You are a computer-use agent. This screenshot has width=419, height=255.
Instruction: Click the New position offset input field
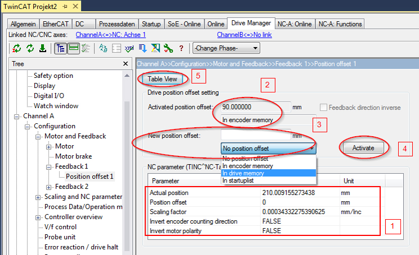(256, 135)
